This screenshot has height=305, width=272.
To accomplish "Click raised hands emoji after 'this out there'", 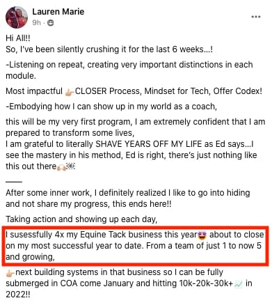I will pos(61,166).
